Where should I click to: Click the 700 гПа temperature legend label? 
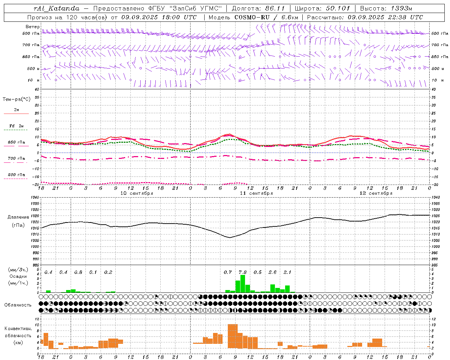coord(17,158)
